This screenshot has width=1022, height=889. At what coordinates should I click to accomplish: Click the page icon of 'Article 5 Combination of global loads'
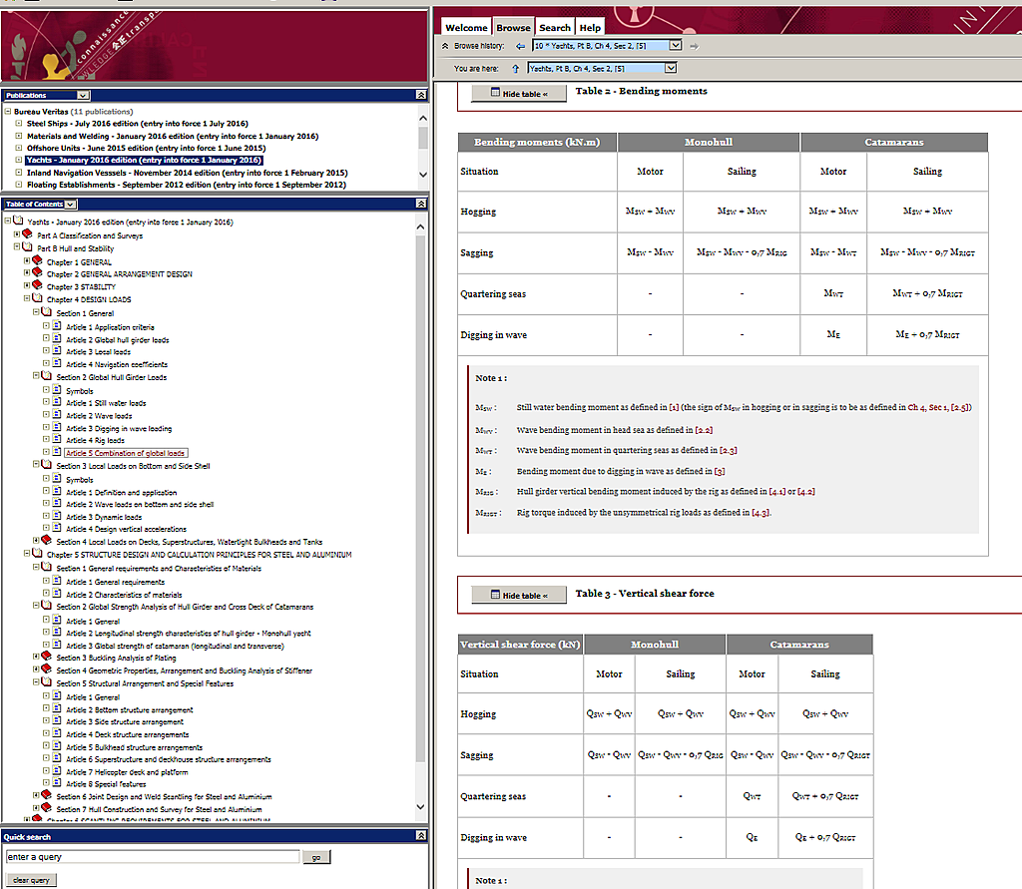click(x=57, y=452)
